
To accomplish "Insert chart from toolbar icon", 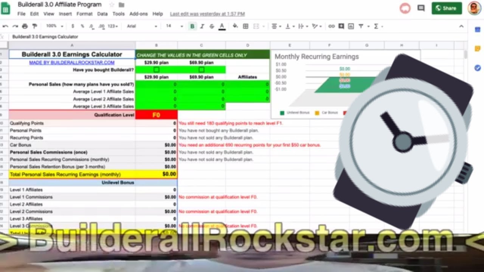I will click(351, 26).
